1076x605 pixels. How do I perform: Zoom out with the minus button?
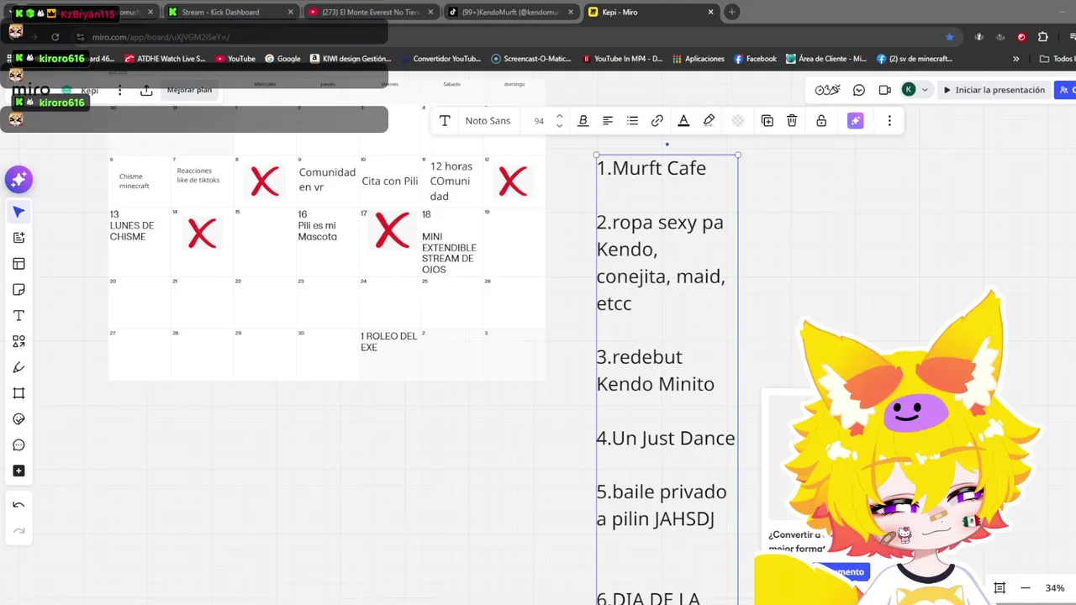[x=1025, y=588]
